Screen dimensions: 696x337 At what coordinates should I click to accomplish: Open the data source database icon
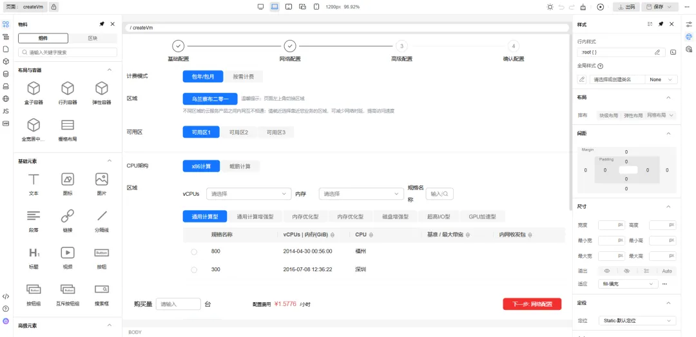point(6,73)
